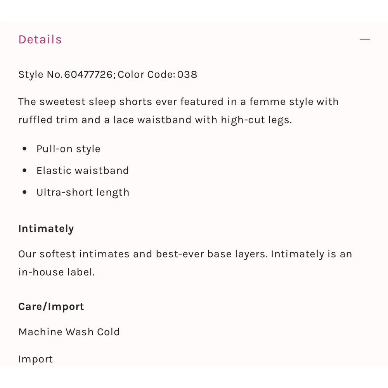Click the Care/Import bold heading

click(51, 307)
